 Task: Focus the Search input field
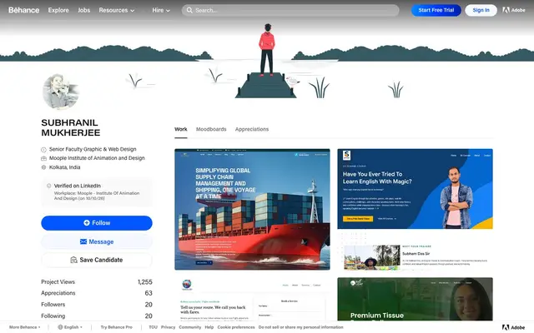tap(290, 10)
